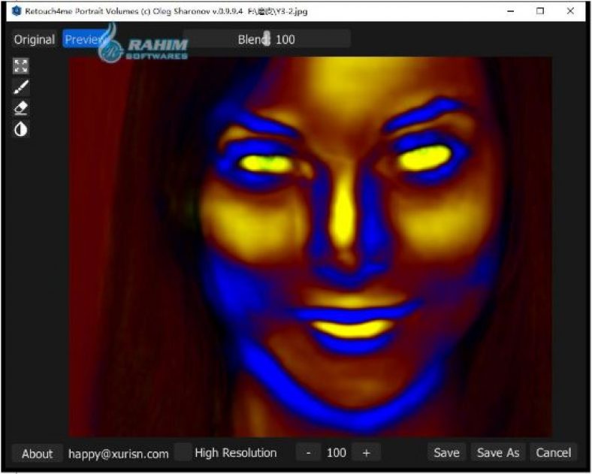Select the Brush tool

tap(21, 87)
